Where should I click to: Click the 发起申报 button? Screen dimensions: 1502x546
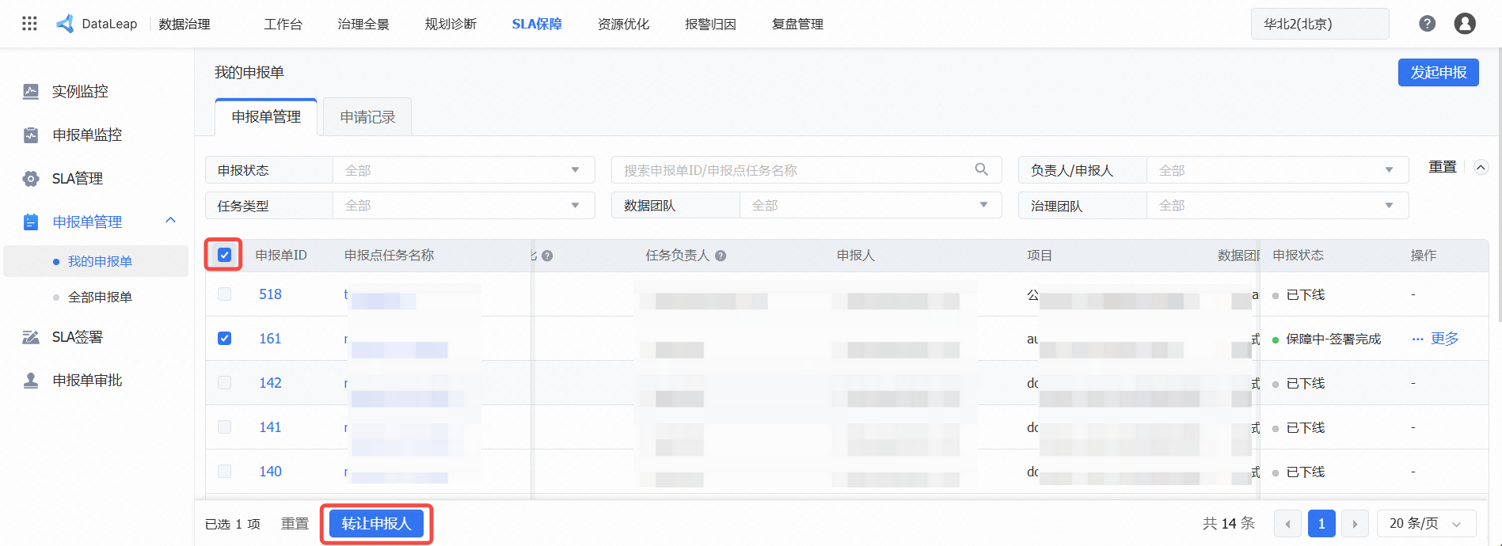tap(1438, 73)
